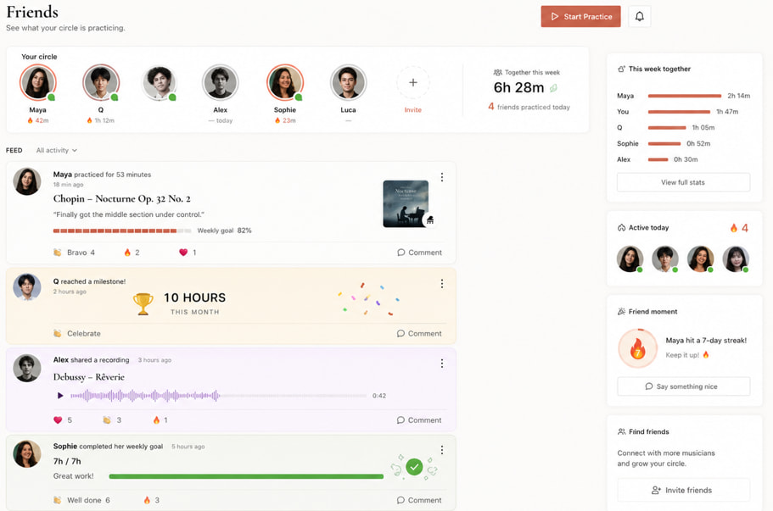
Task: Open Luca's profile avatar in Your circle
Action: click(x=348, y=83)
